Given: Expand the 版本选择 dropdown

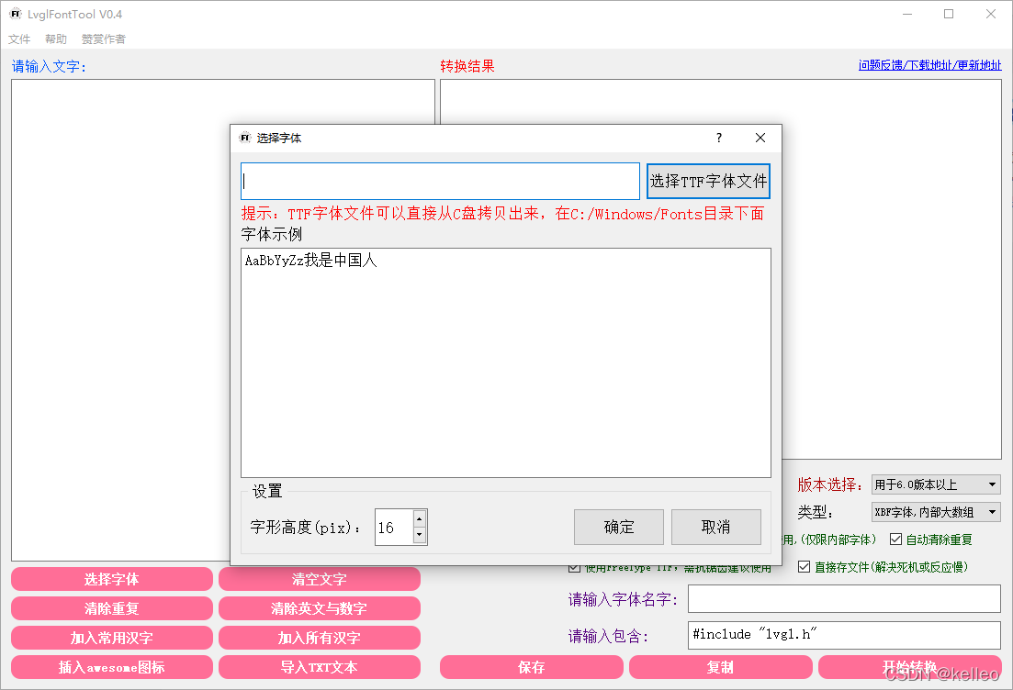Looking at the screenshot, I should tap(936, 484).
